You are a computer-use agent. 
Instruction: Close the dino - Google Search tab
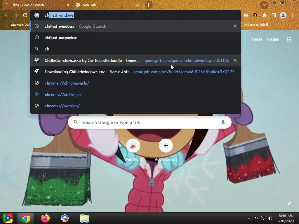tap(68, 5)
